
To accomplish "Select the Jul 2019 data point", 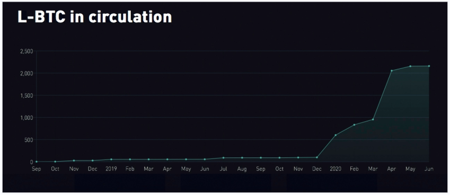I will pos(223,158).
